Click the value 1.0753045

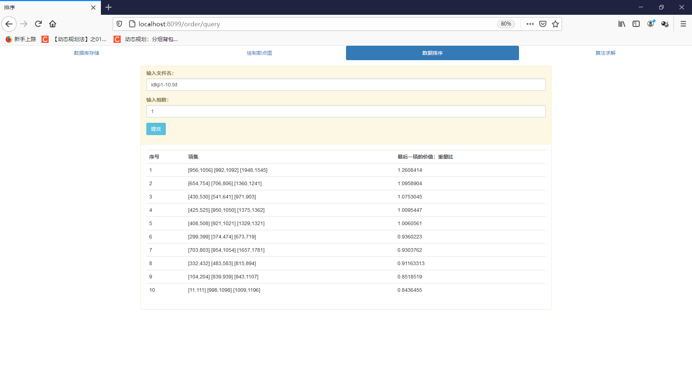[x=410, y=197]
